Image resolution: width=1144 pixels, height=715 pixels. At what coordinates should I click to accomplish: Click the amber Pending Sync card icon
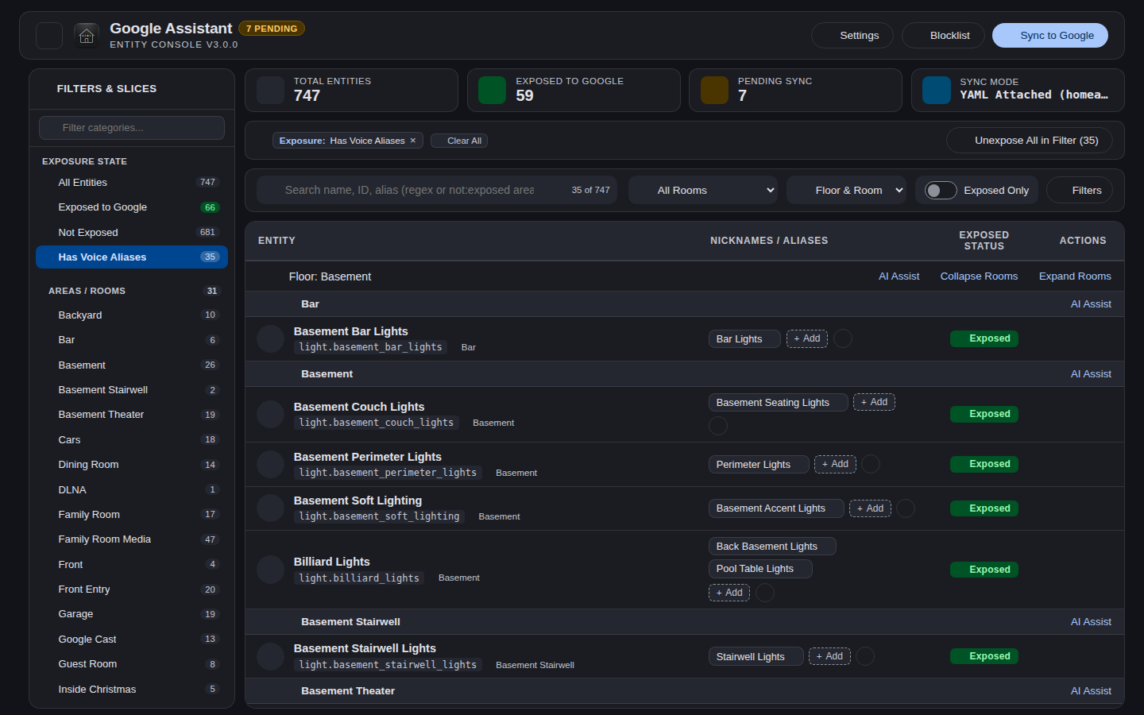click(x=714, y=90)
